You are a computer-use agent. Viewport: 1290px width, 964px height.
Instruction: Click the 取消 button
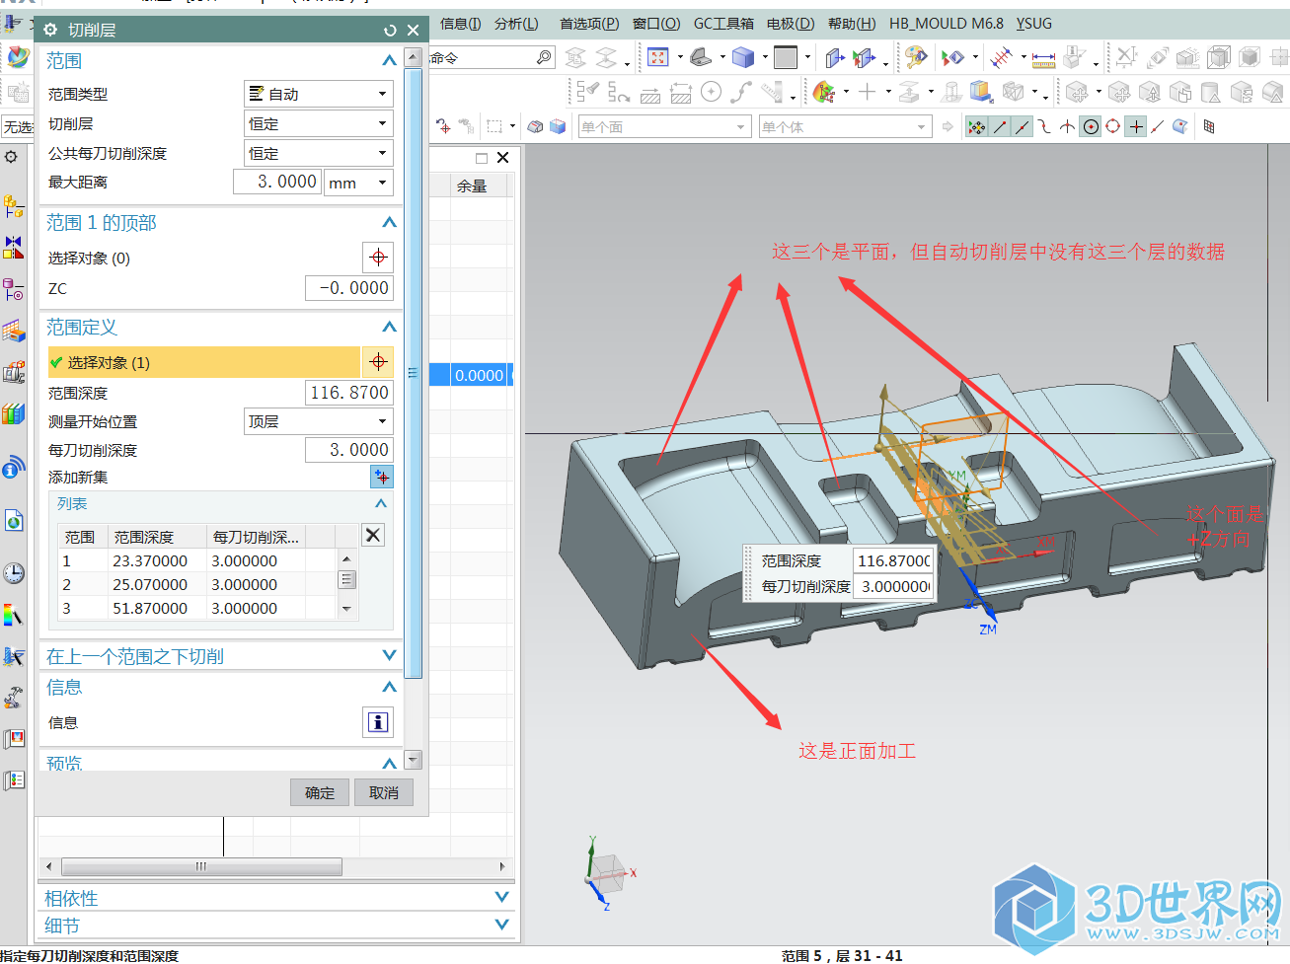(384, 792)
